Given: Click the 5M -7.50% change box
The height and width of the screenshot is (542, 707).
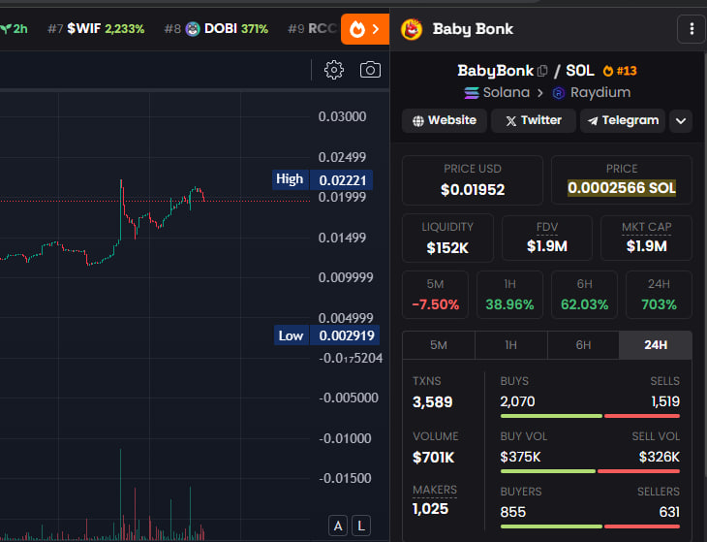Looking at the screenshot, I should pyautogui.click(x=435, y=295).
